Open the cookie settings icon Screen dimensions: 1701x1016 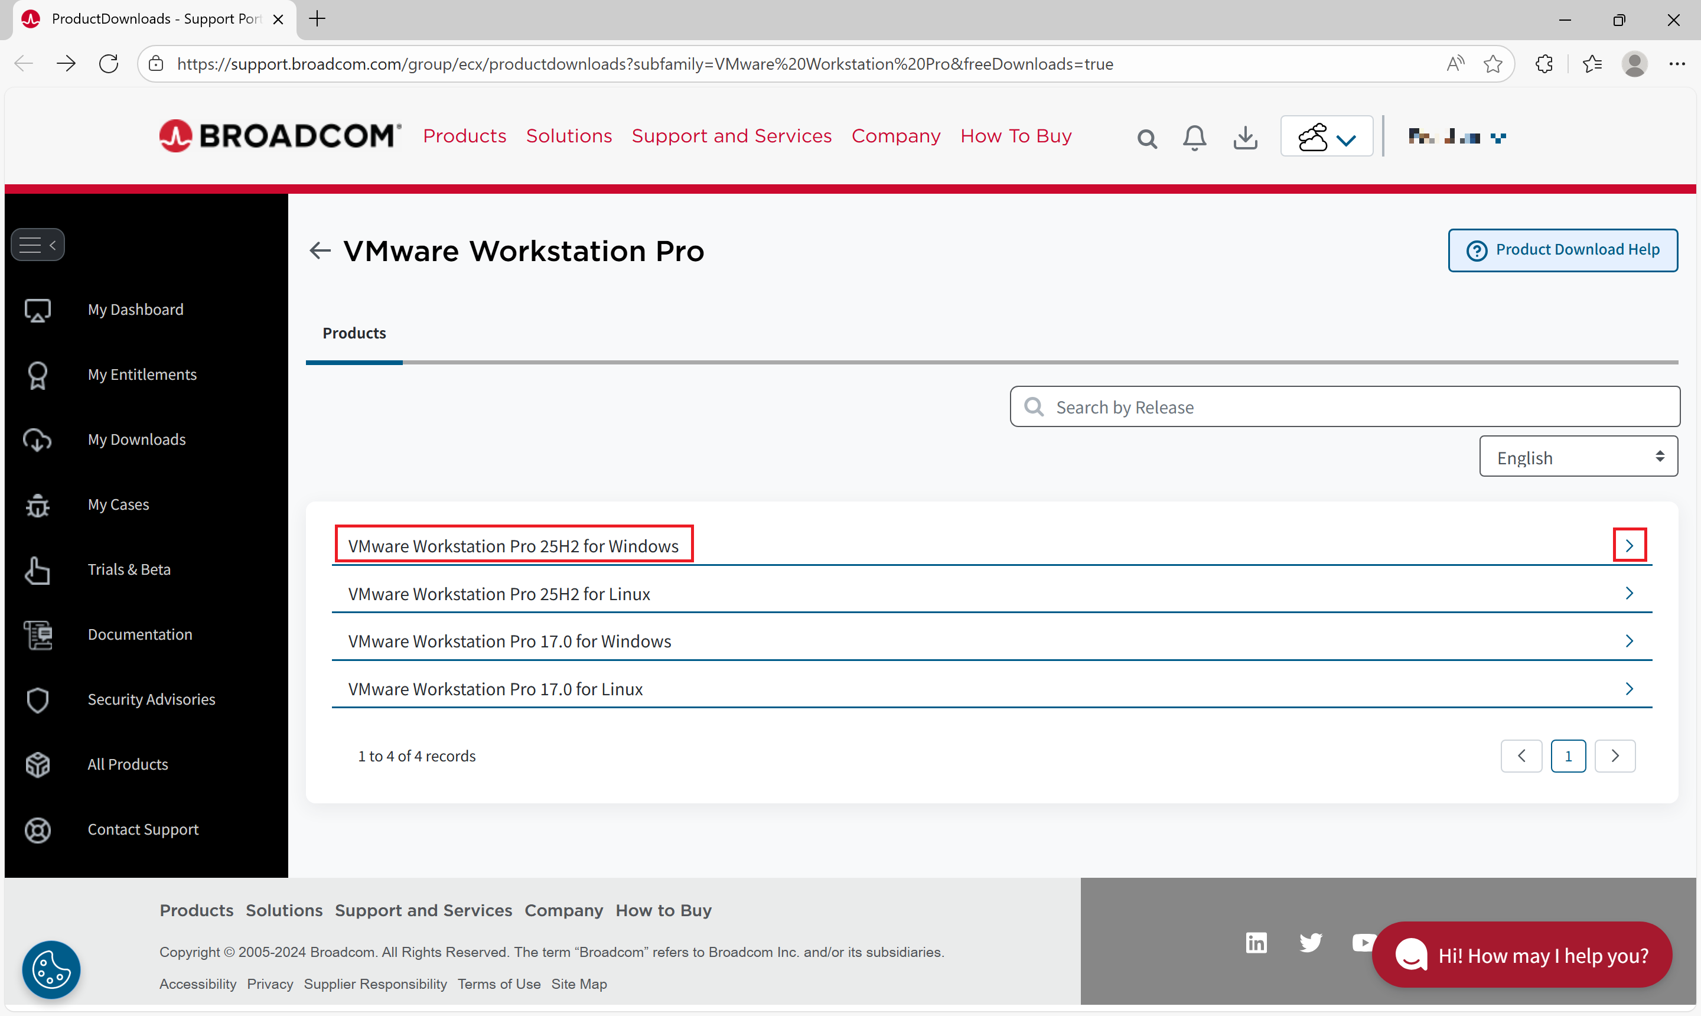(51, 969)
